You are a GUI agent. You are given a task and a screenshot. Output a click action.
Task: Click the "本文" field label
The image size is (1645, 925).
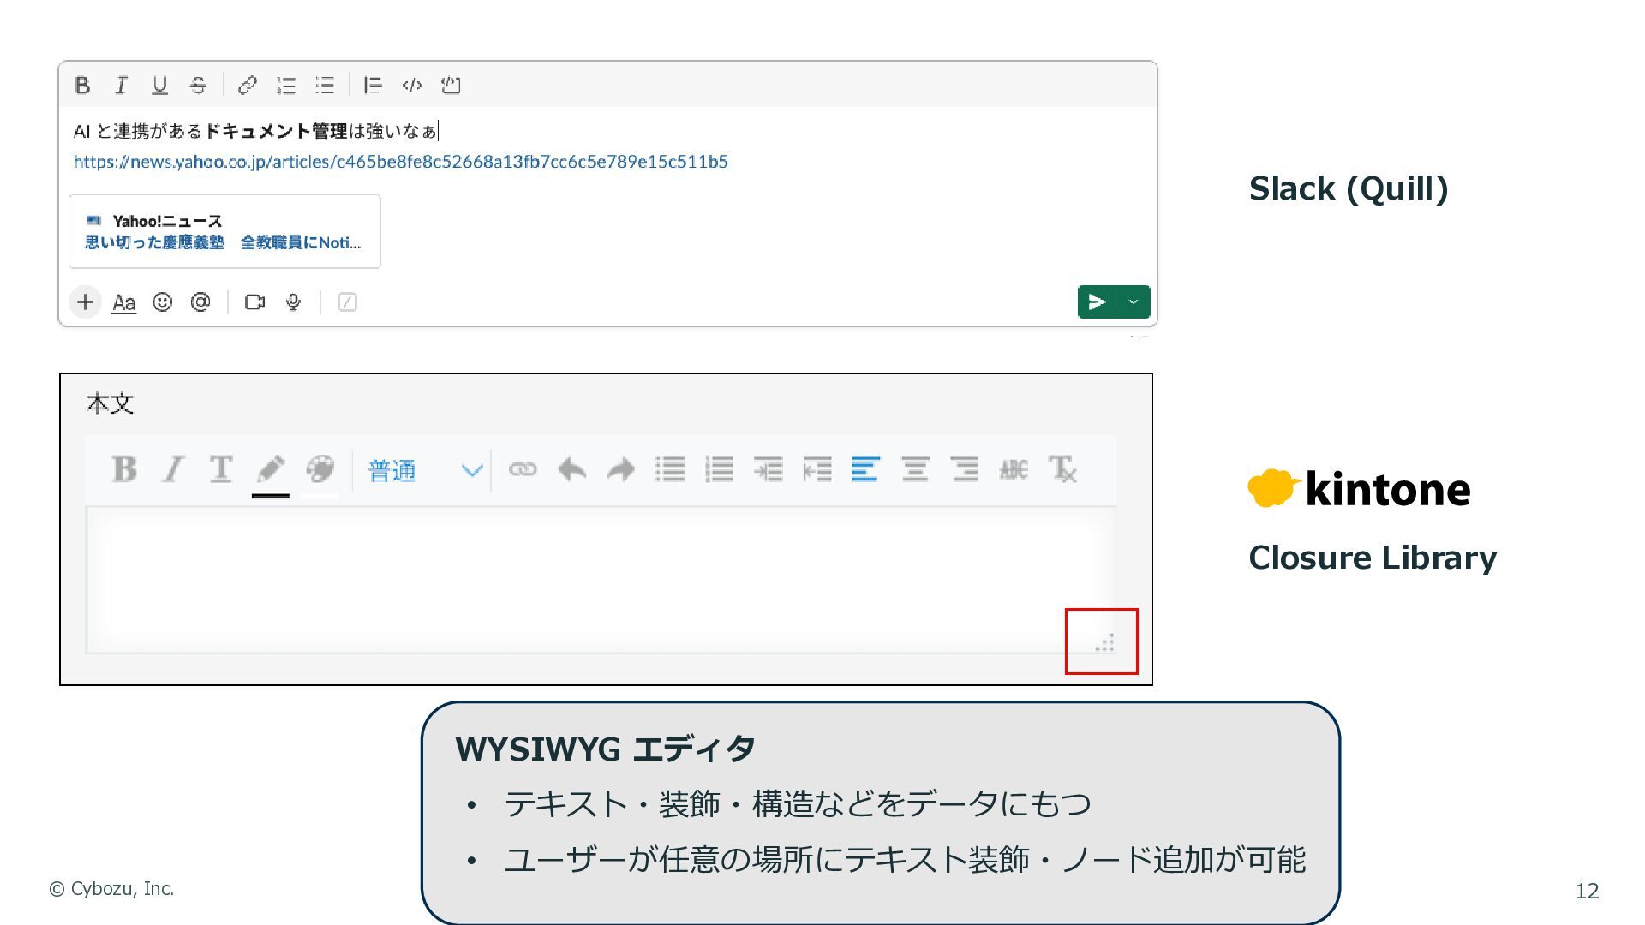point(110,403)
